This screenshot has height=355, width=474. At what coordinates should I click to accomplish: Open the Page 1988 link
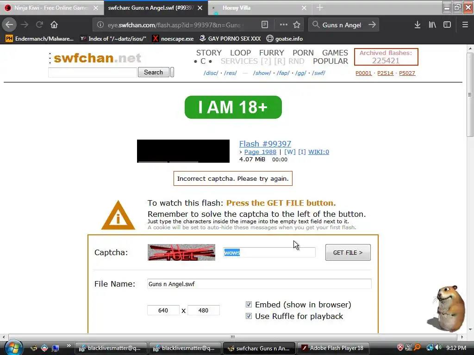(260, 152)
